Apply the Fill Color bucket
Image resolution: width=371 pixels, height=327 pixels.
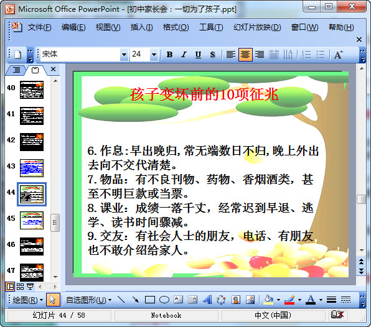pos(268,300)
